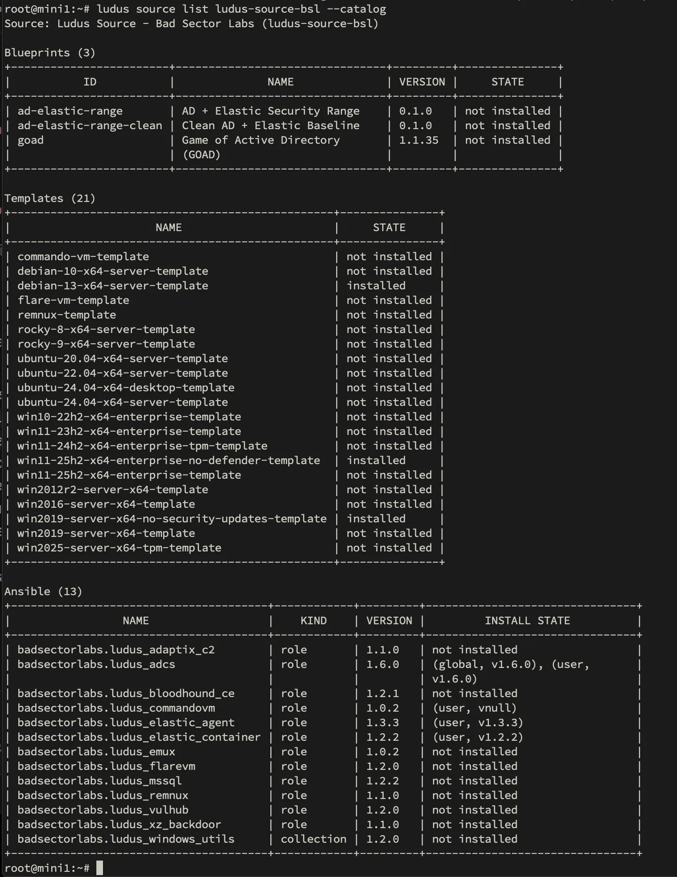Click 'ubuntu-24.04-x64-desktop-template' name

pos(126,388)
